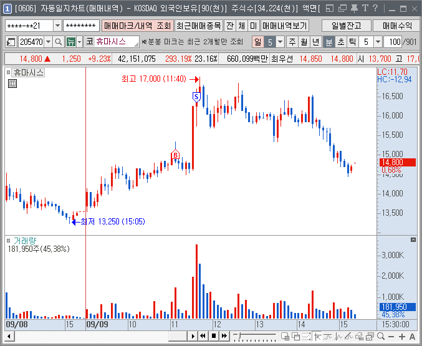Click the duplicate window icon in title bar
422x346 pixels.
342,8
